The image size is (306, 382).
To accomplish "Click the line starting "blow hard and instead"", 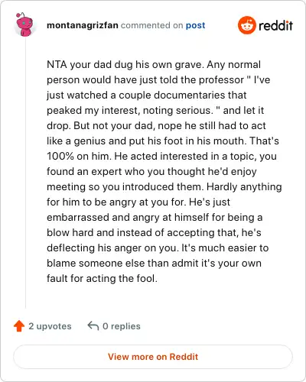I will click(x=154, y=232).
